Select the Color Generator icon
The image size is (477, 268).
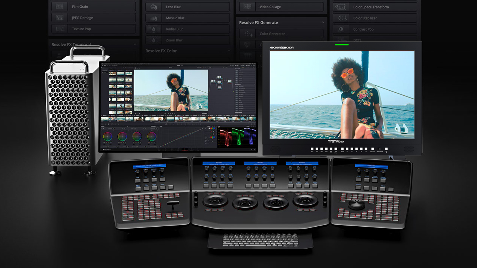[247, 34]
